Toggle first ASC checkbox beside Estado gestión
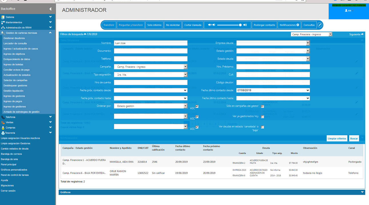The height and width of the screenshot is (205, 369). [197, 106]
